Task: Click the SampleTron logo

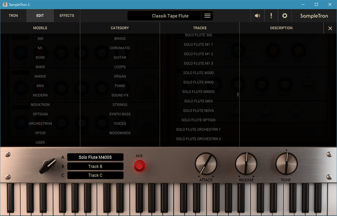Action: pos(314,16)
